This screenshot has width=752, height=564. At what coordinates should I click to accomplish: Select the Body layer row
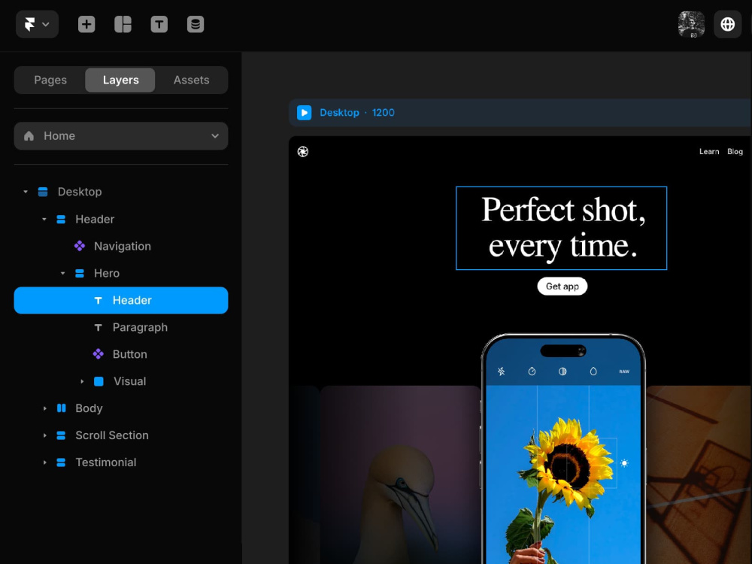[121, 408]
